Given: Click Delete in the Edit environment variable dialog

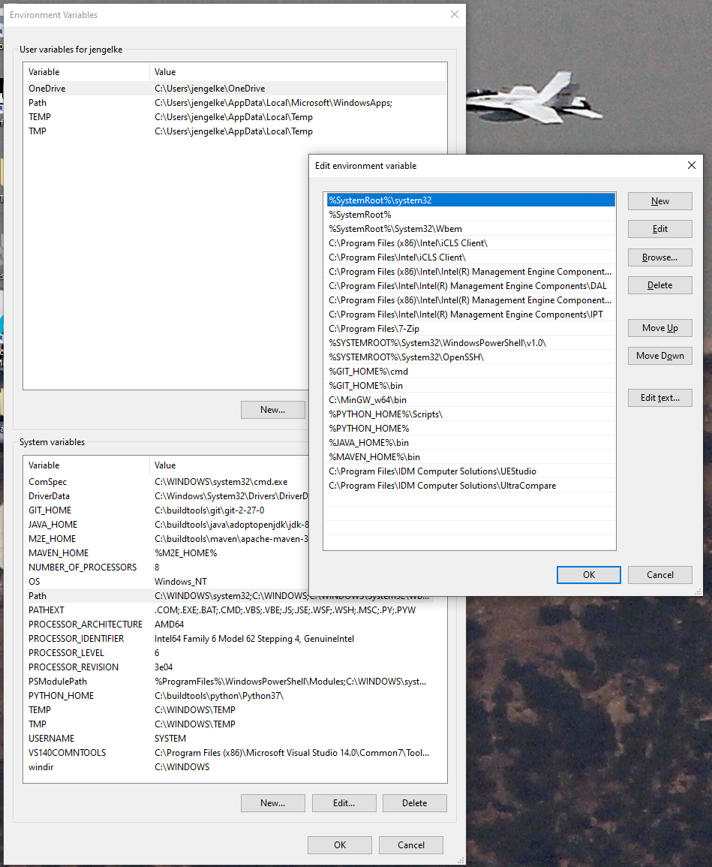Looking at the screenshot, I should point(659,284).
